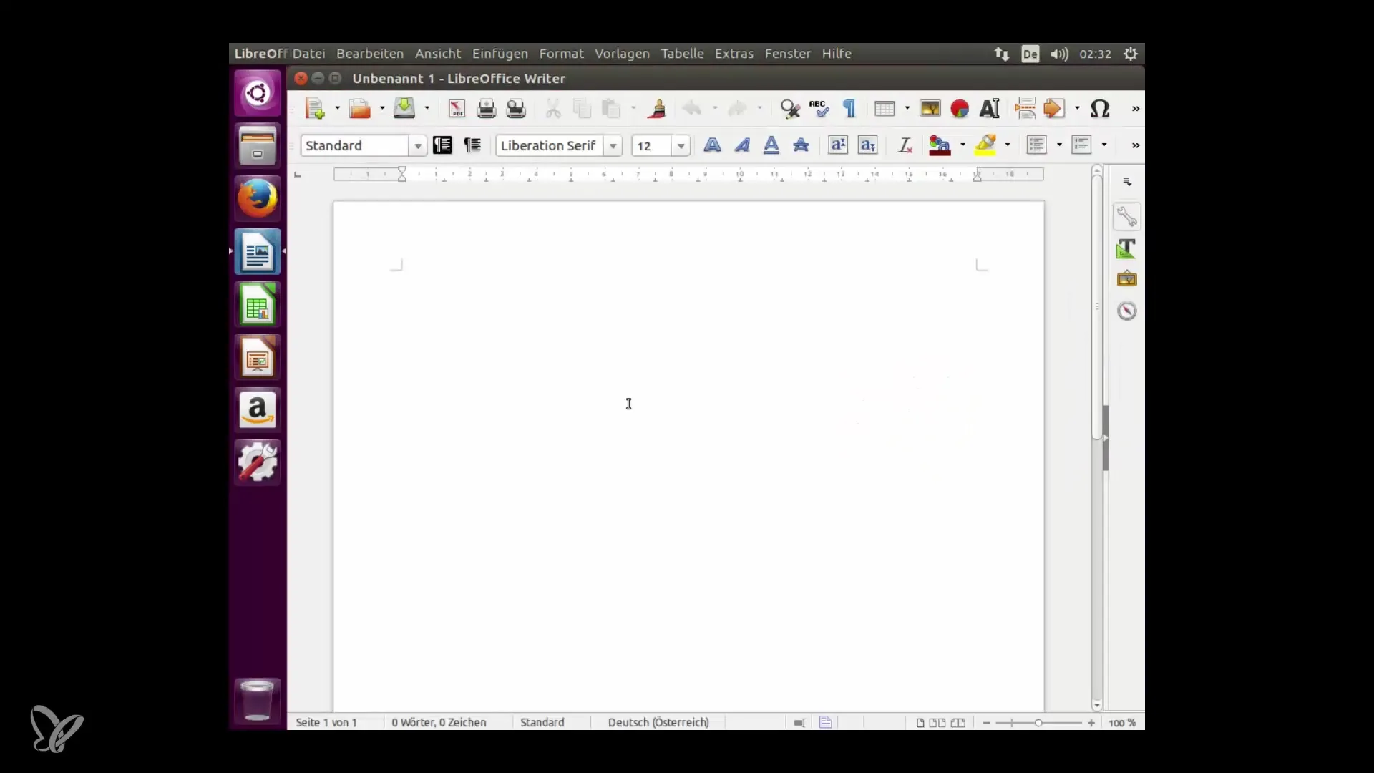
Task: Click the zoom slider handle
Action: [1038, 723]
